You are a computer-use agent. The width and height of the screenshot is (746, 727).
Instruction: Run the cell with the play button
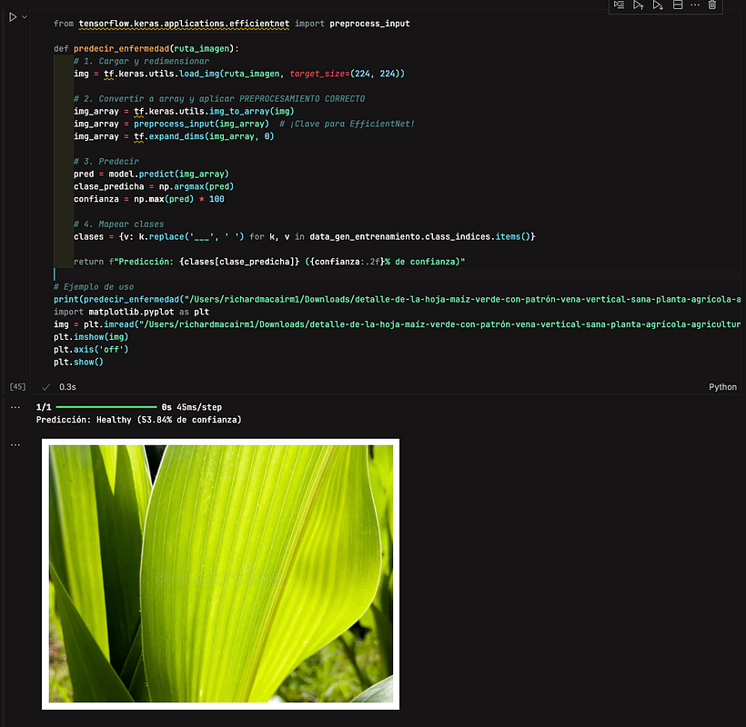(x=13, y=17)
